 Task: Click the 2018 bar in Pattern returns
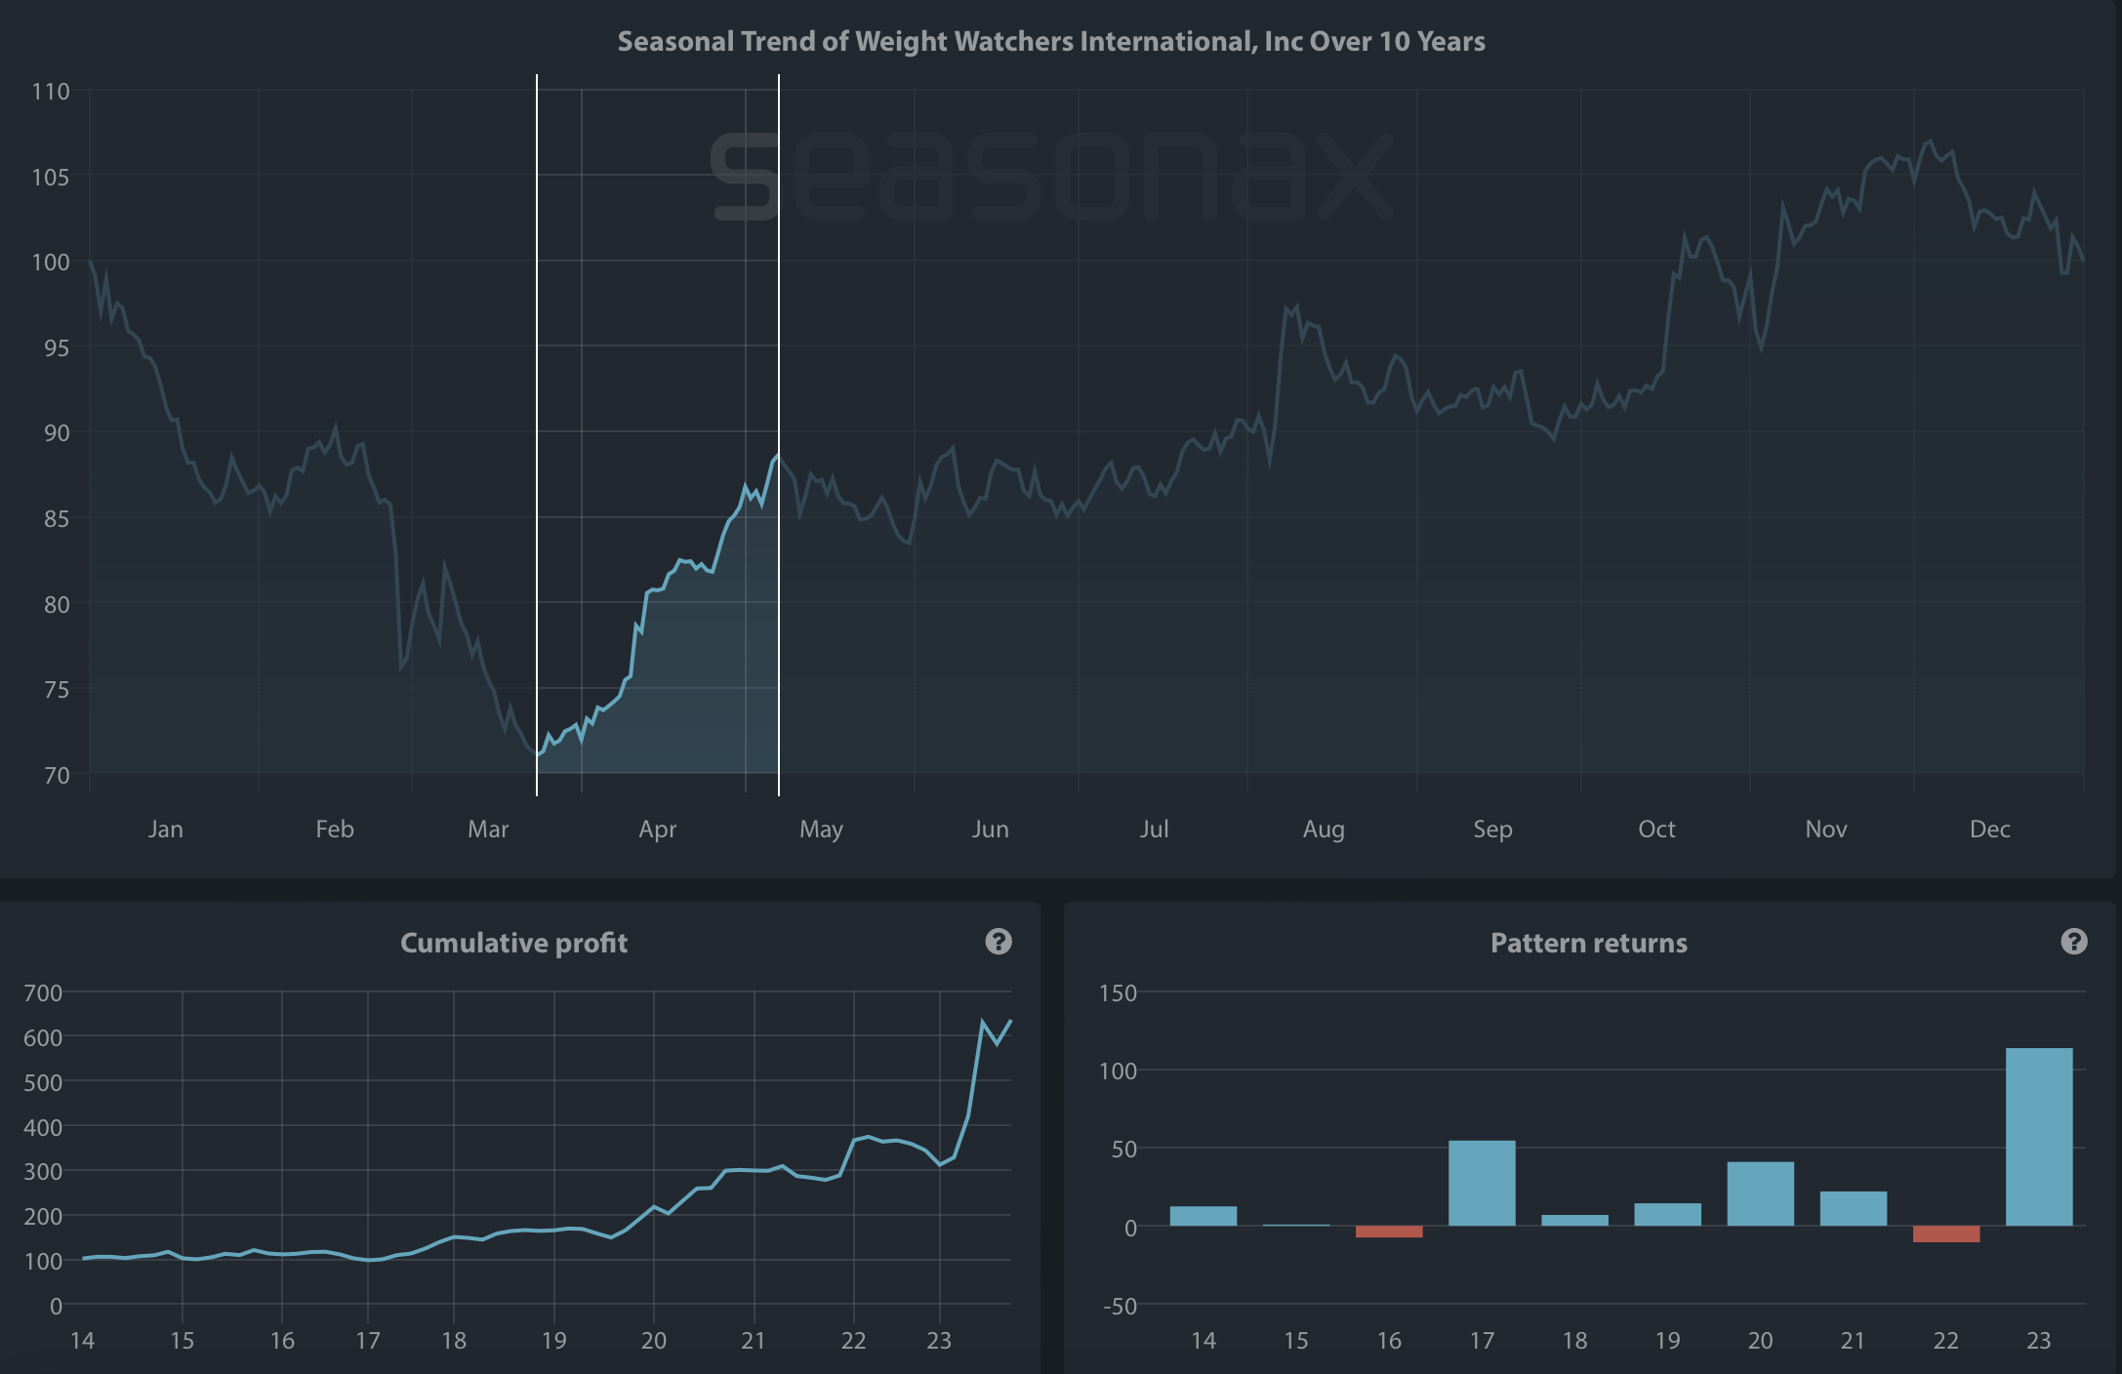[1574, 1220]
